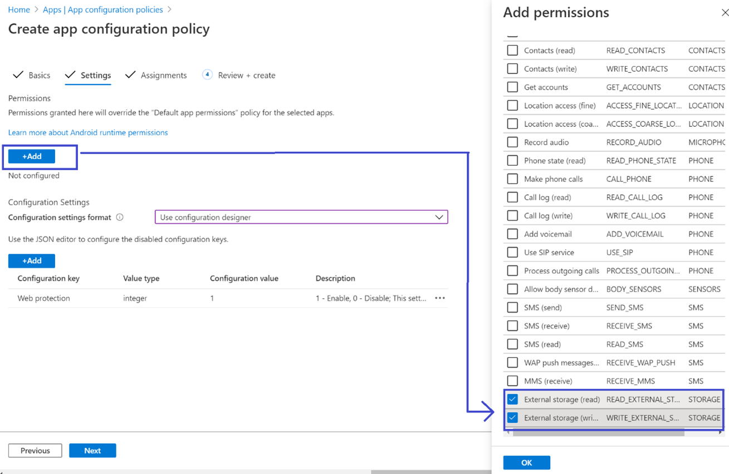
Task: Click the info icon beside Configuration settings format
Action: click(x=120, y=218)
